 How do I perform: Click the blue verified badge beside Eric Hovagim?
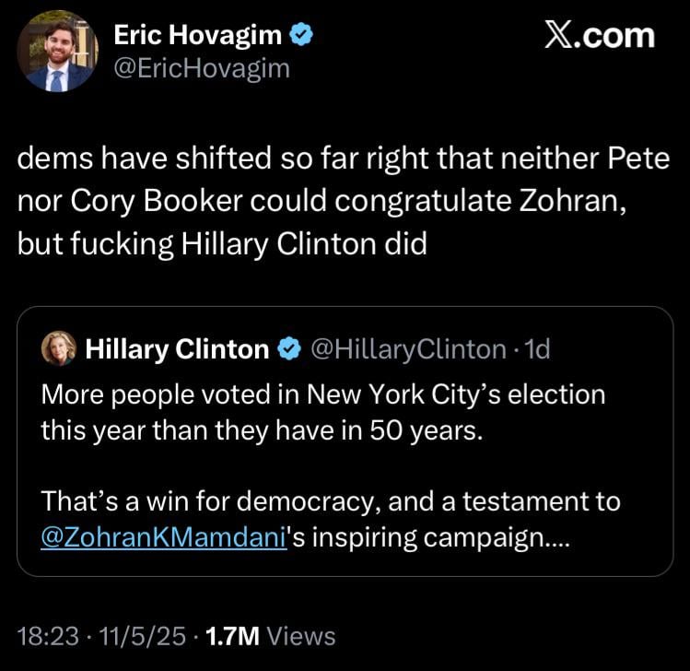(301, 36)
